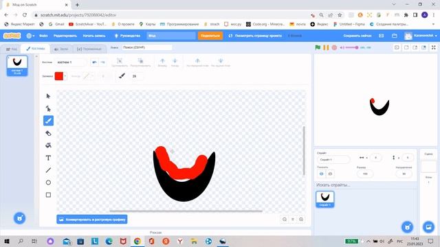
Task: Open Chrome tab search dropdown
Action: point(394,5)
